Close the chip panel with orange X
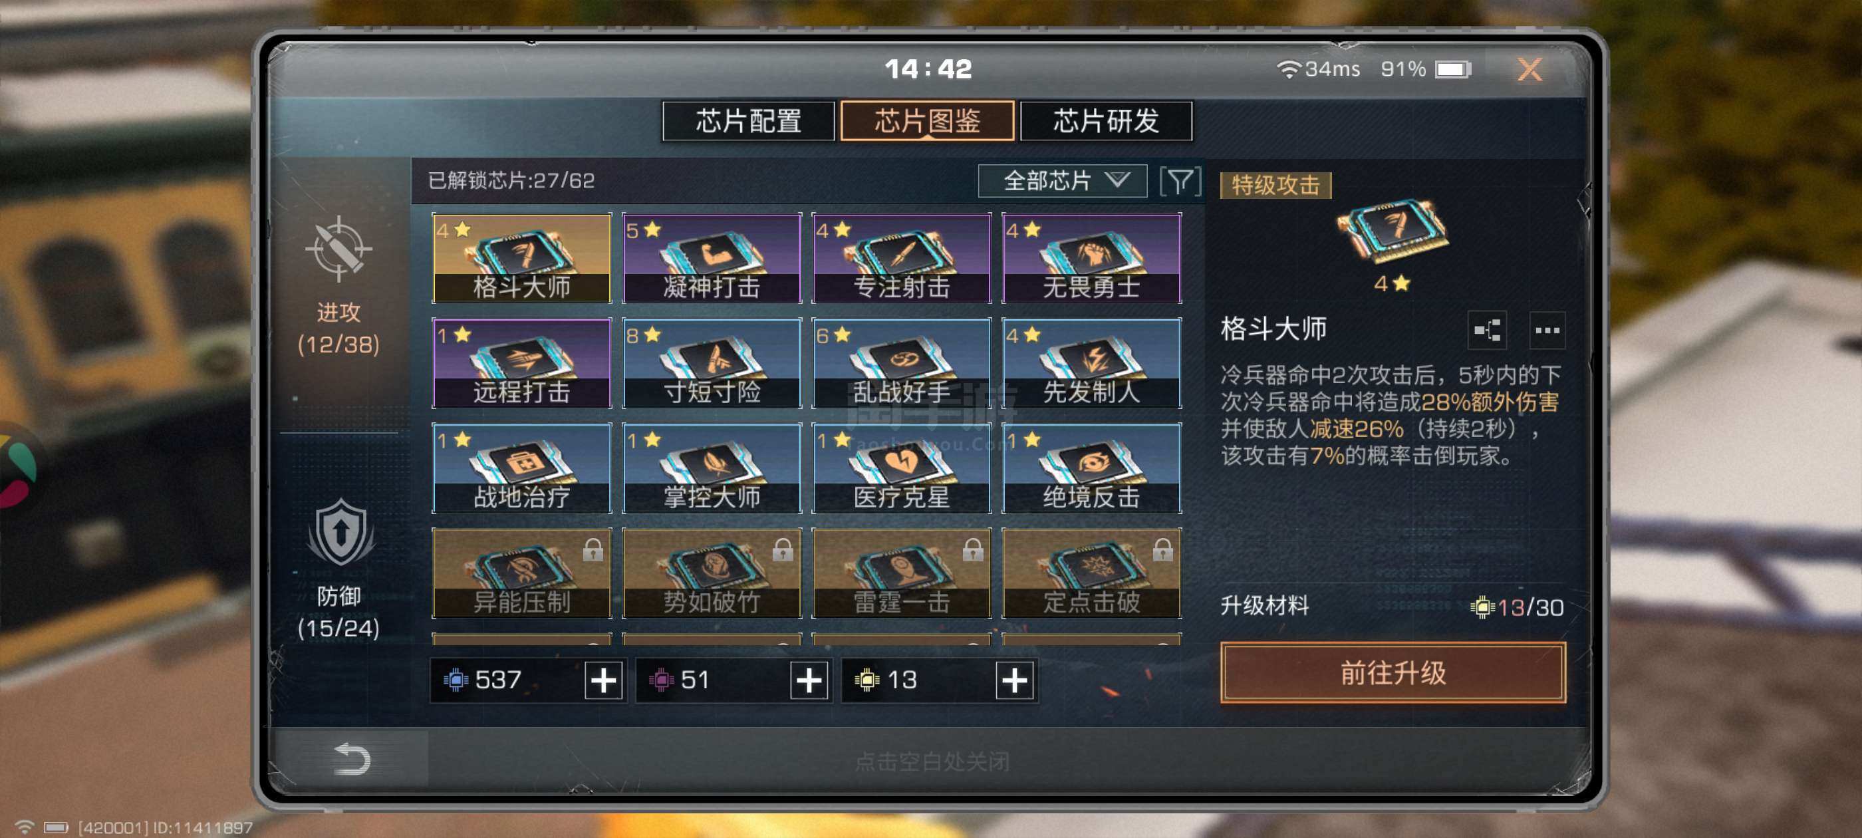This screenshot has height=838, width=1862. coord(1529,69)
